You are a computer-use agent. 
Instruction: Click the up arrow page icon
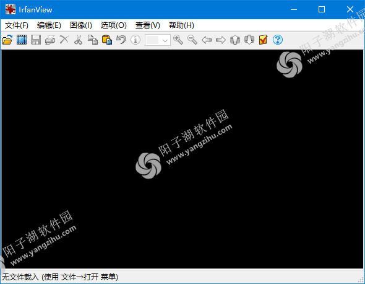pos(235,40)
